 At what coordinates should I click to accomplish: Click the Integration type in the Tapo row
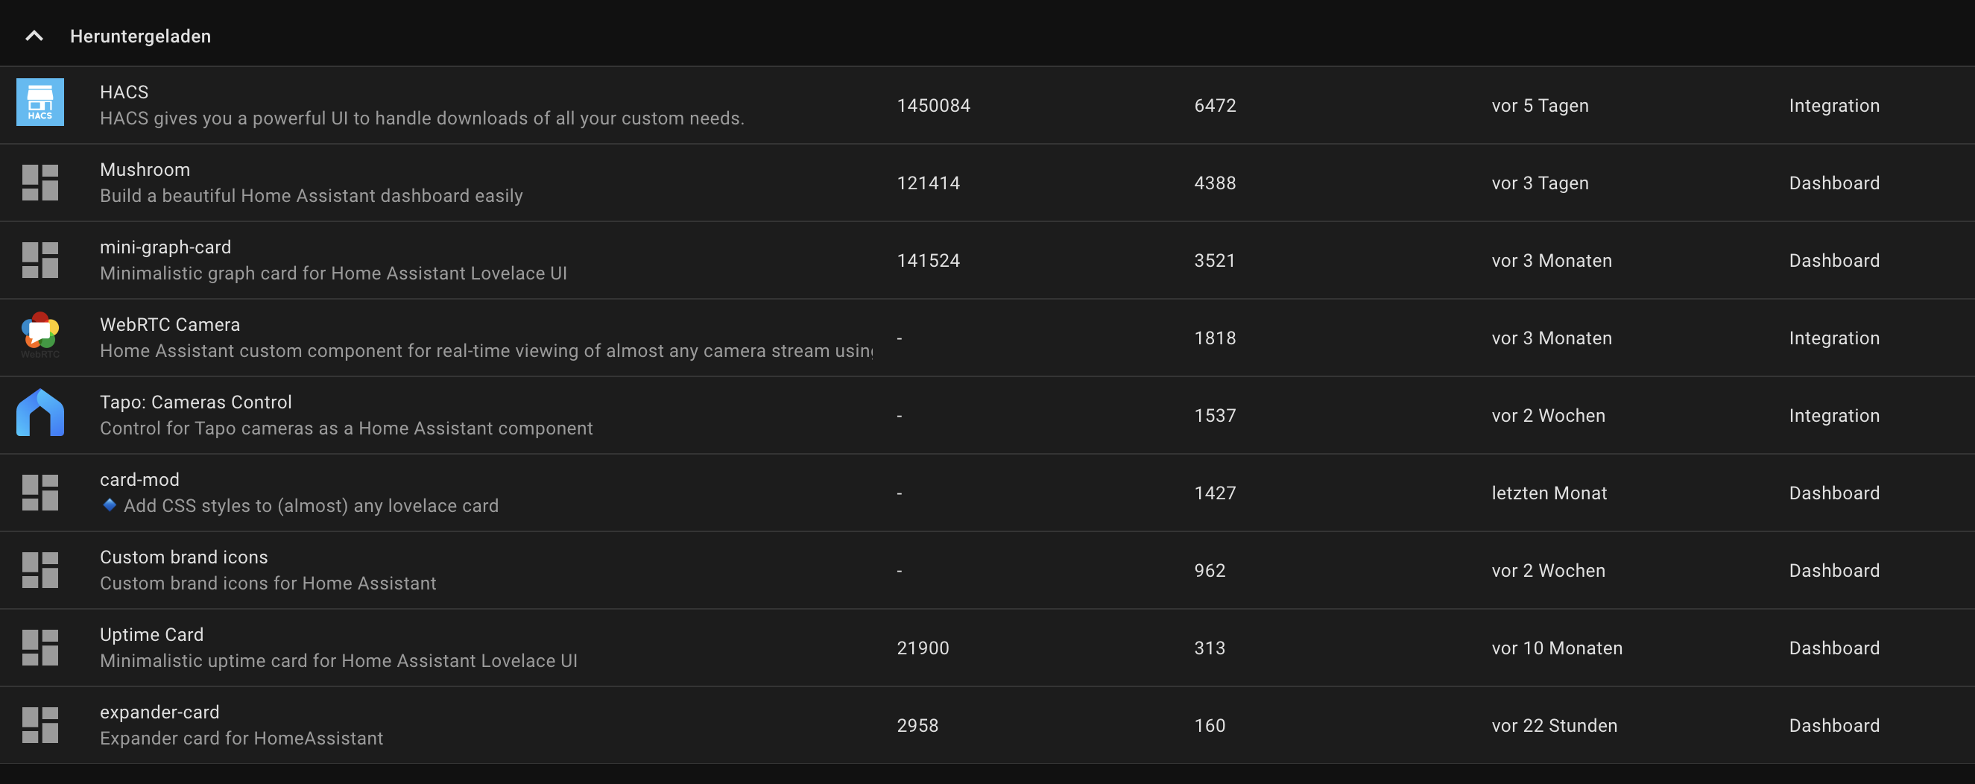(x=1835, y=414)
